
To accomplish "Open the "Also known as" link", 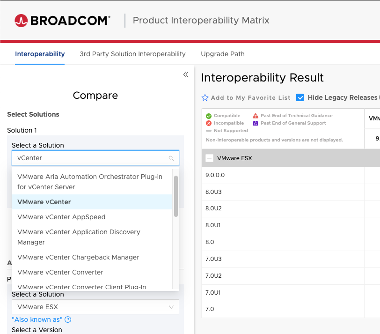I will (x=37, y=319).
